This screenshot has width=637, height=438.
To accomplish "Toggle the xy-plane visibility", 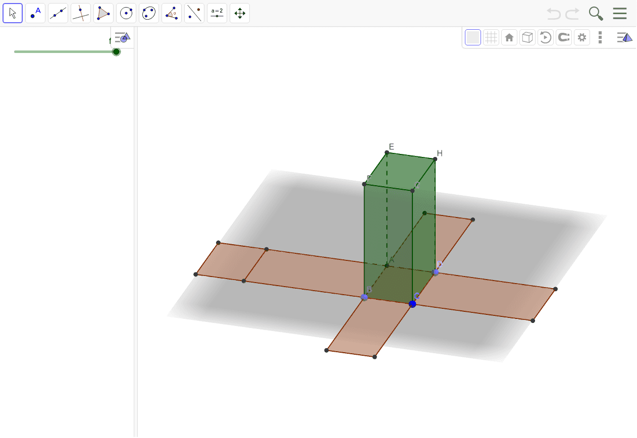I will 472,37.
